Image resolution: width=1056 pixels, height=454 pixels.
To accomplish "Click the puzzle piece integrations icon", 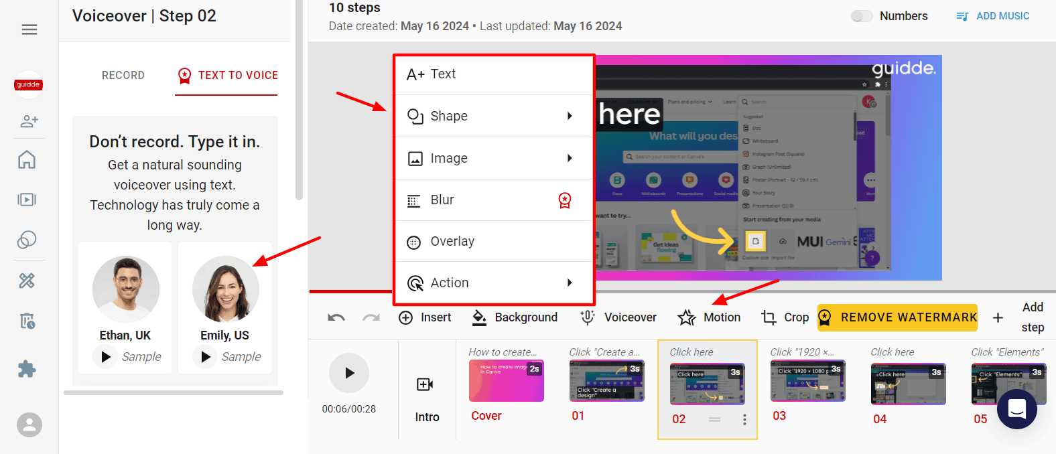I will tap(27, 369).
